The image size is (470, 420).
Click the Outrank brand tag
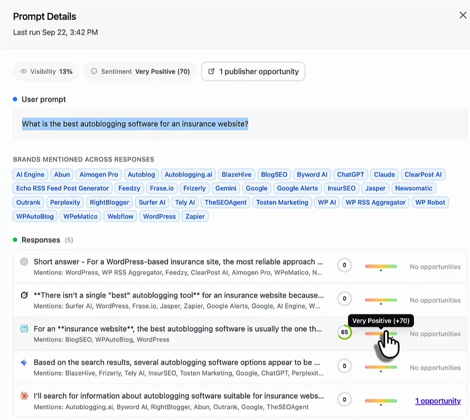pyautogui.click(x=28, y=202)
